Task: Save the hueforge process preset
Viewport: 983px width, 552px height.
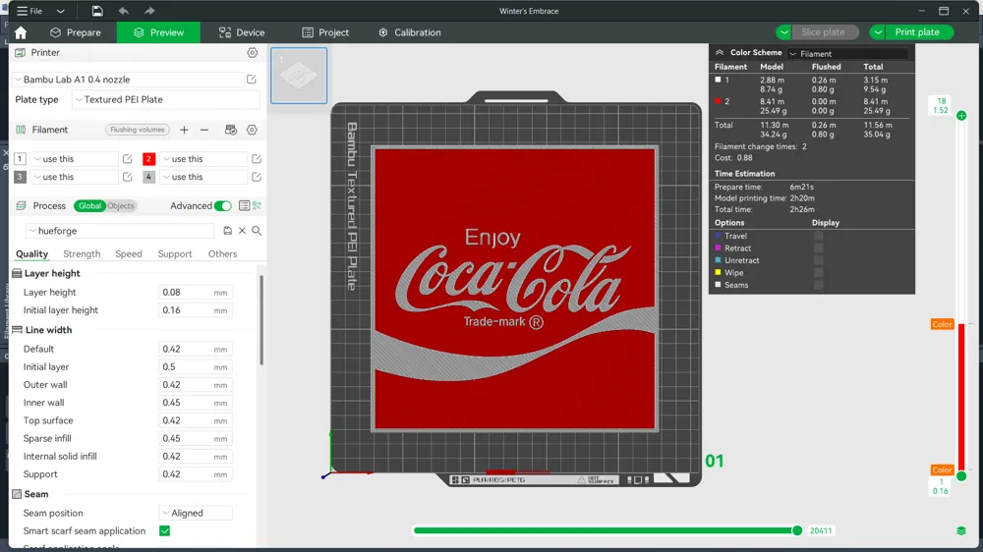Action: click(x=228, y=231)
